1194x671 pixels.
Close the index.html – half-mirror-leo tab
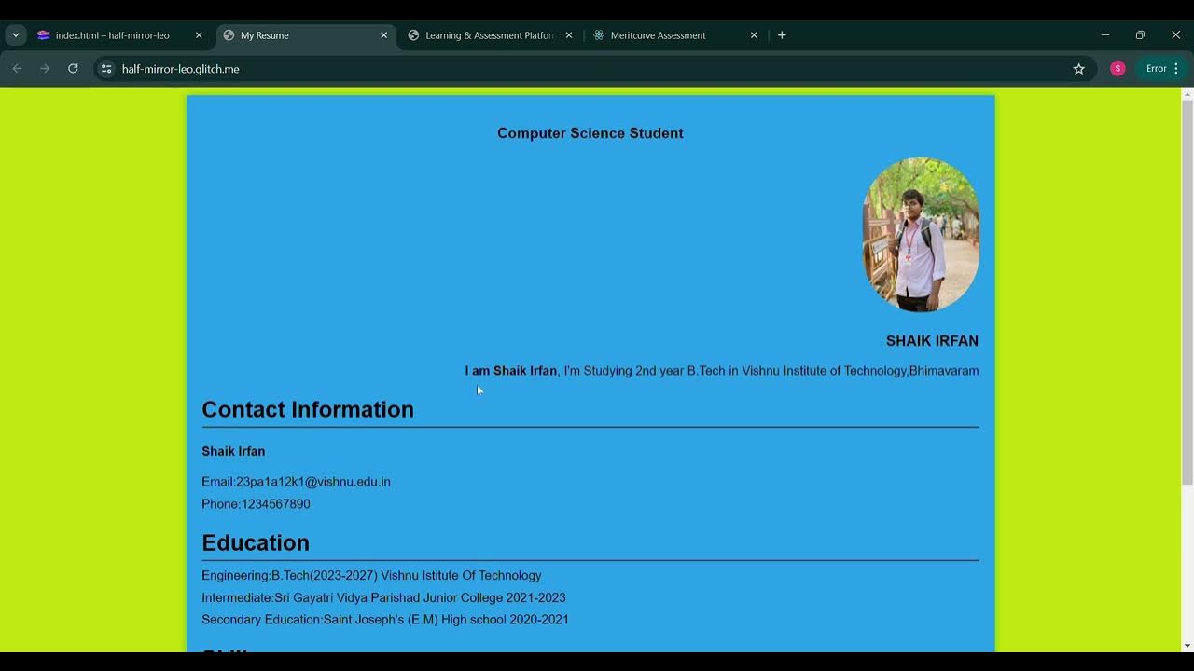pos(199,35)
